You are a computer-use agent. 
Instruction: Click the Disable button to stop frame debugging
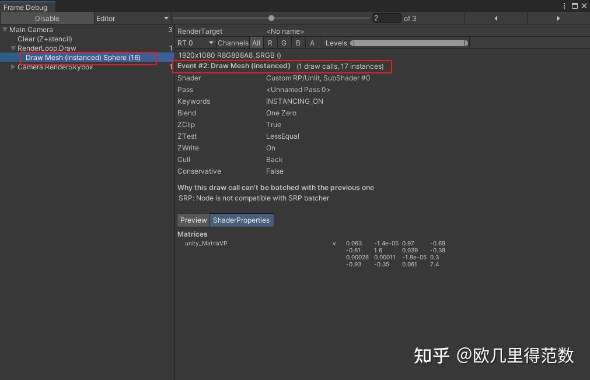[x=47, y=18]
